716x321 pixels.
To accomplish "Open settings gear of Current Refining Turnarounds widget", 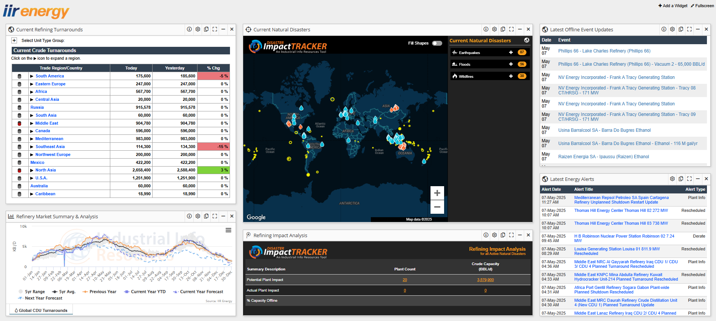I will [198, 29].
